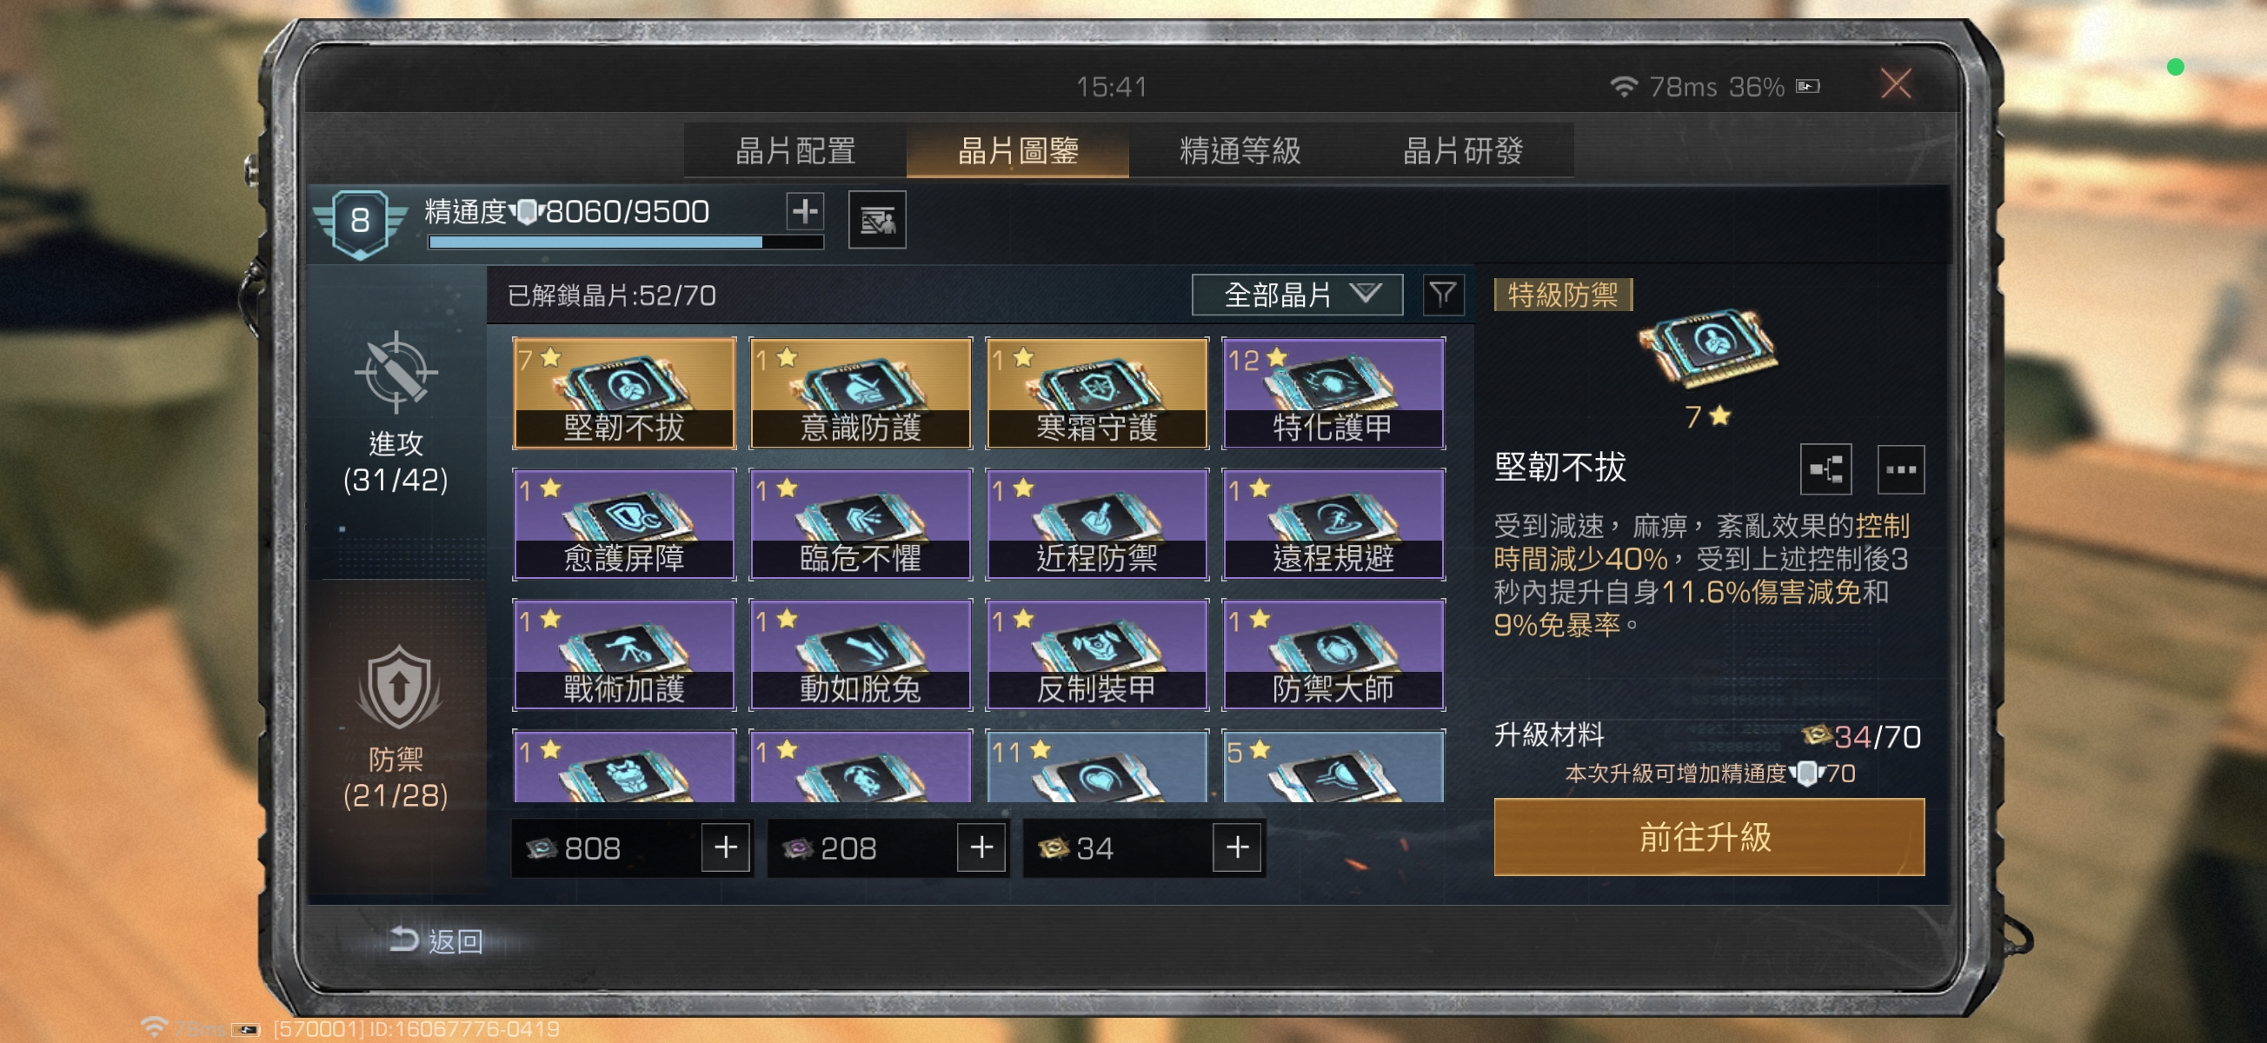Switch to the 晶片配置 tab
The height and width of the screenshot is (1043, 2267).
pyautogui.click(x=794, y=150)
